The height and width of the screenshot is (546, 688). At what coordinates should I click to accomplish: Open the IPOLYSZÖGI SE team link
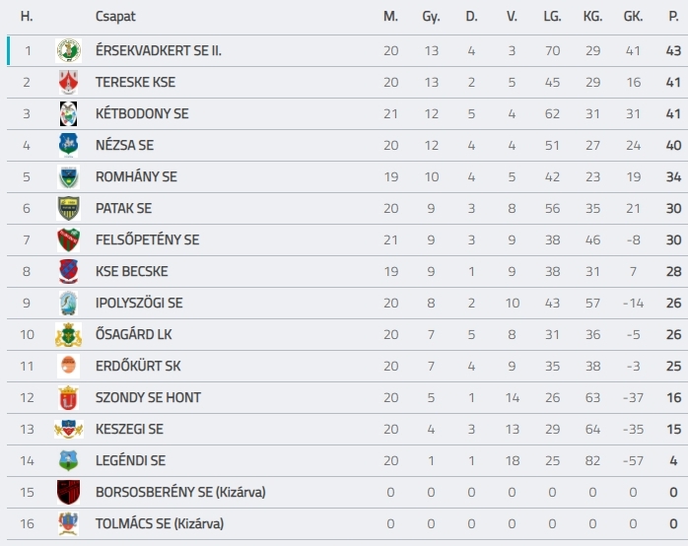pyautogui.click(x=139, y=303)
